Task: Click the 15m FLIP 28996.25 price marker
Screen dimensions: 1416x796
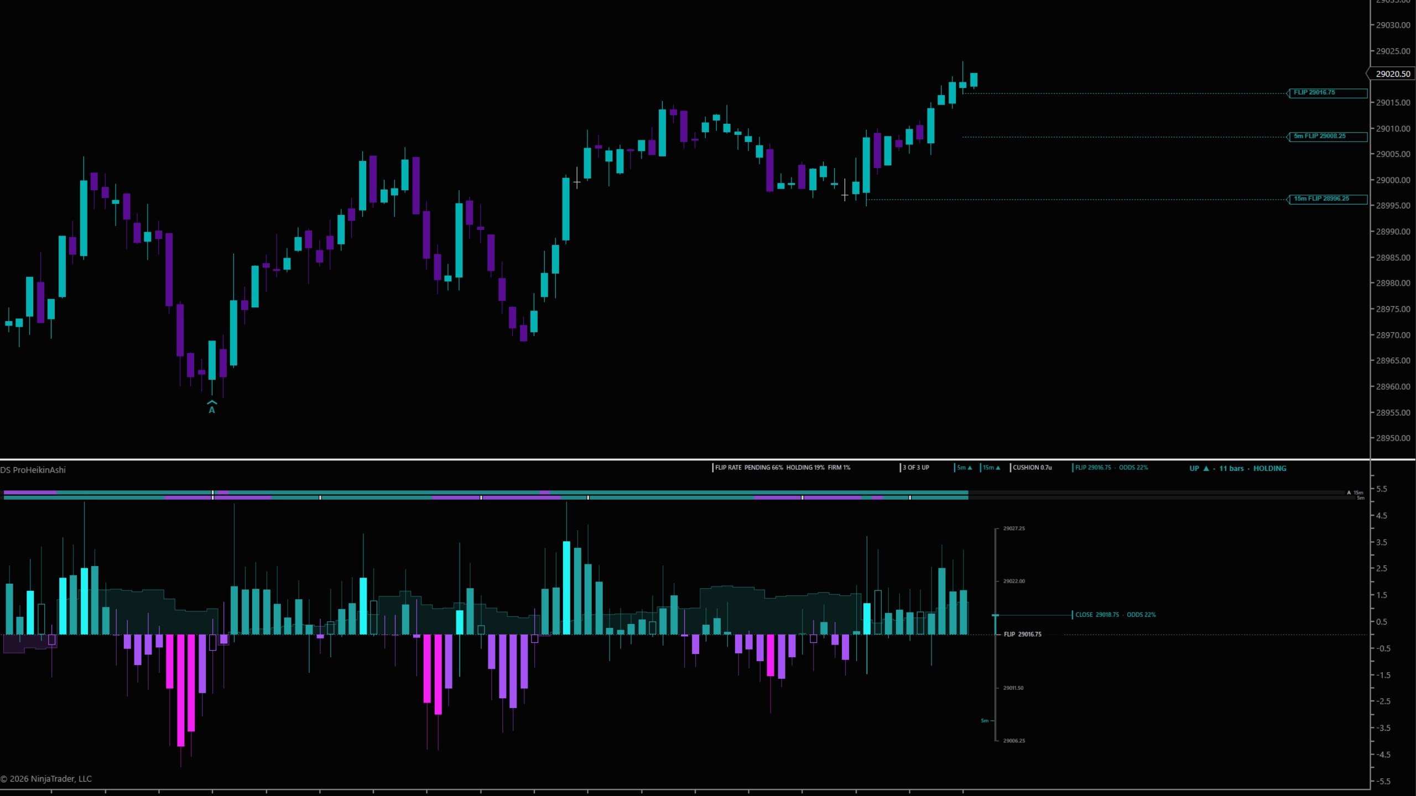Action: pyautogui.click(x=1328, y=199)
